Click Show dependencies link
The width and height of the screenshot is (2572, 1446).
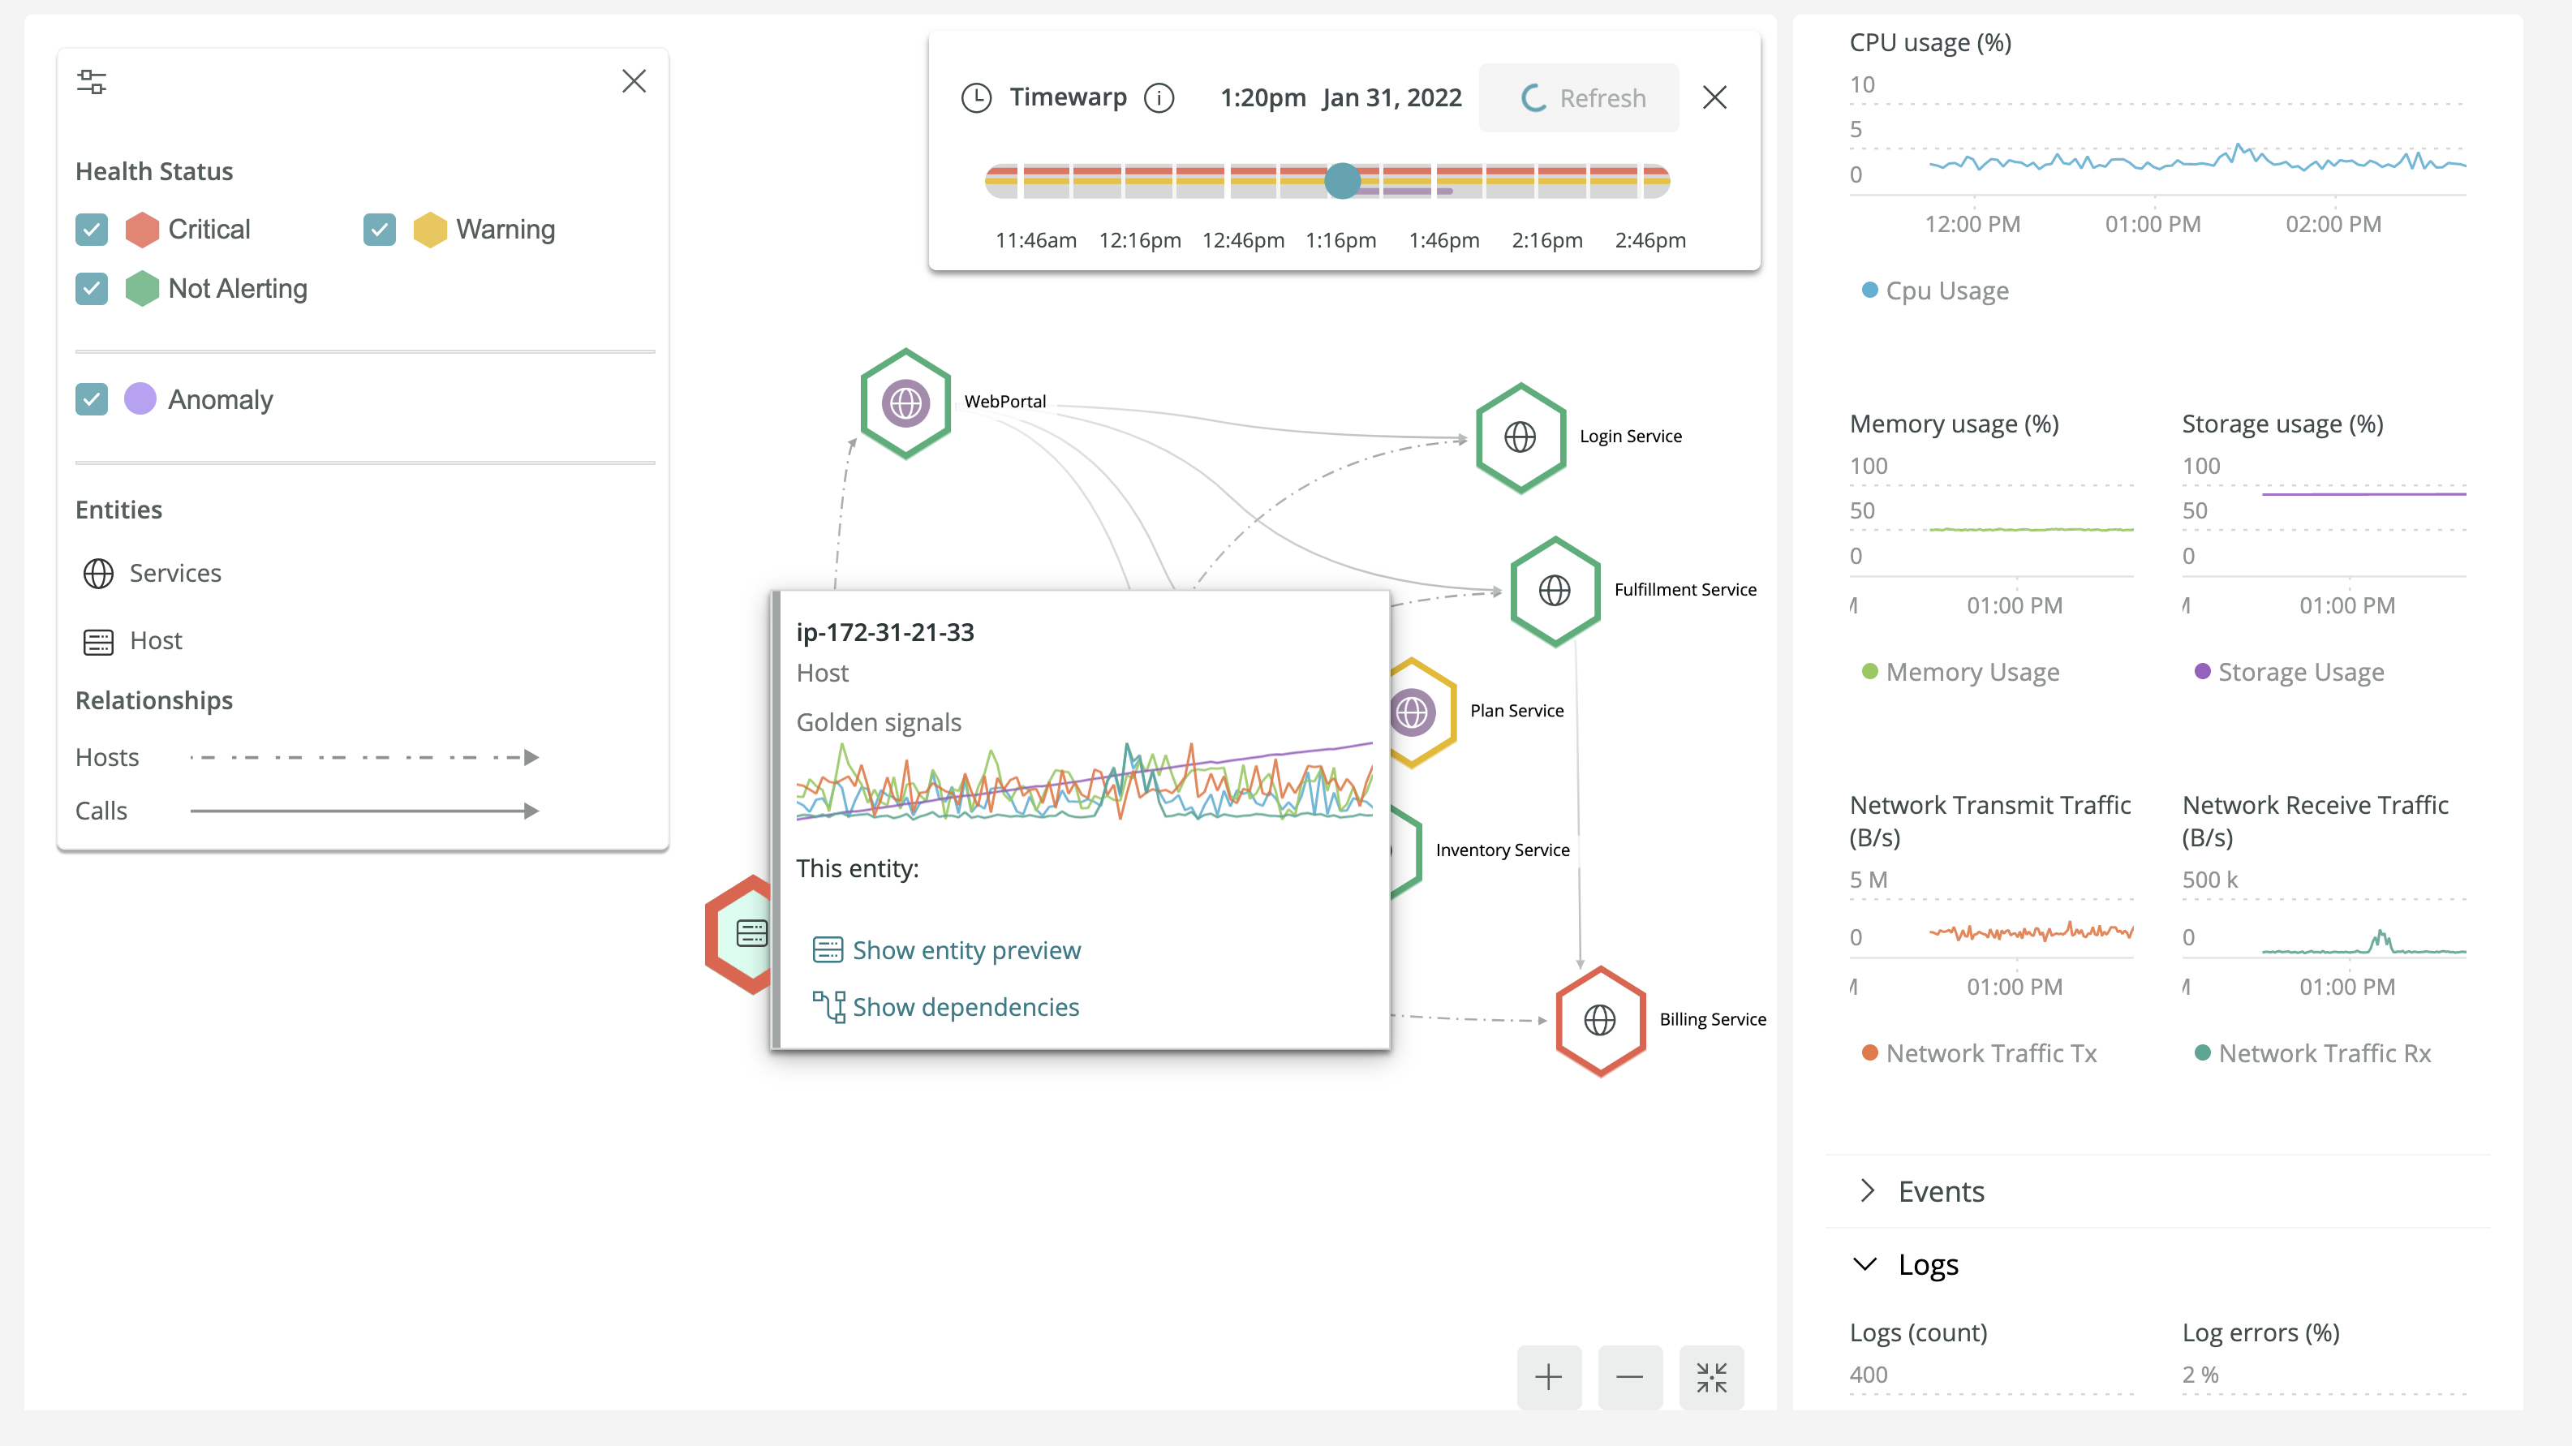pyautogui.click(x=945, y=1007)
